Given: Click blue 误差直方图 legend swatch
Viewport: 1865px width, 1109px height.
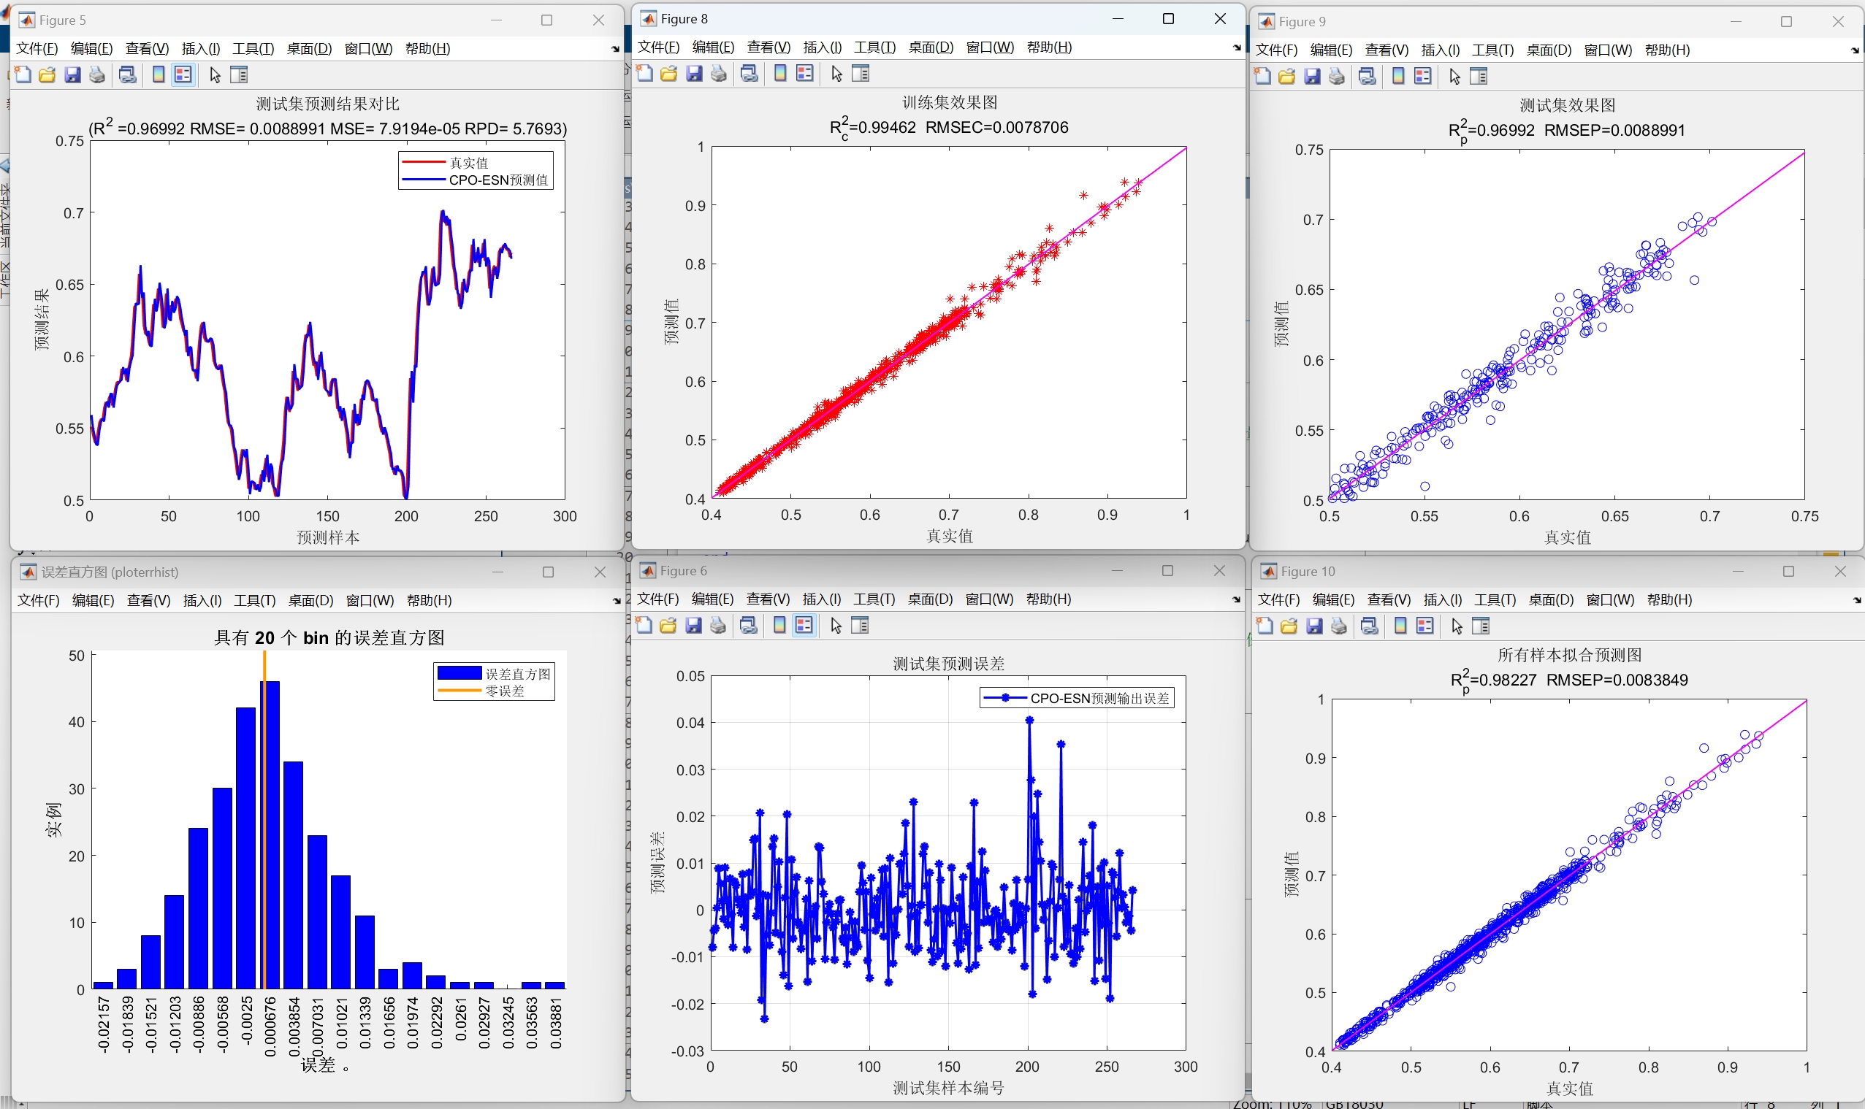Looking at the screenshot, I should click(x=459, y=673).
